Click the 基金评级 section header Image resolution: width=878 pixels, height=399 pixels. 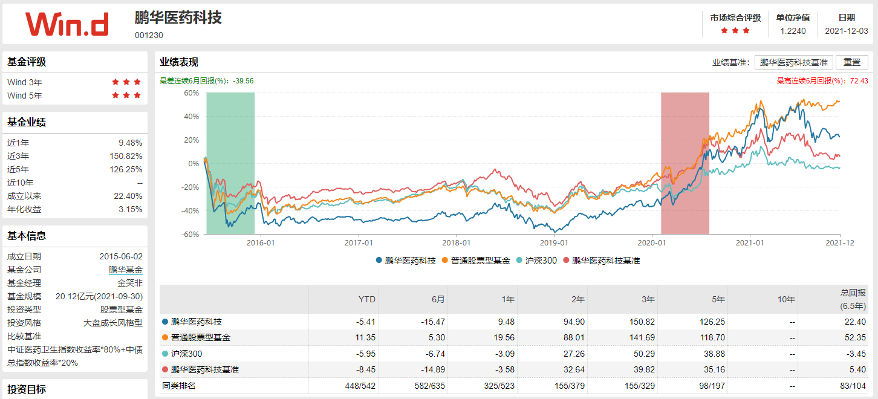point(27,62)
